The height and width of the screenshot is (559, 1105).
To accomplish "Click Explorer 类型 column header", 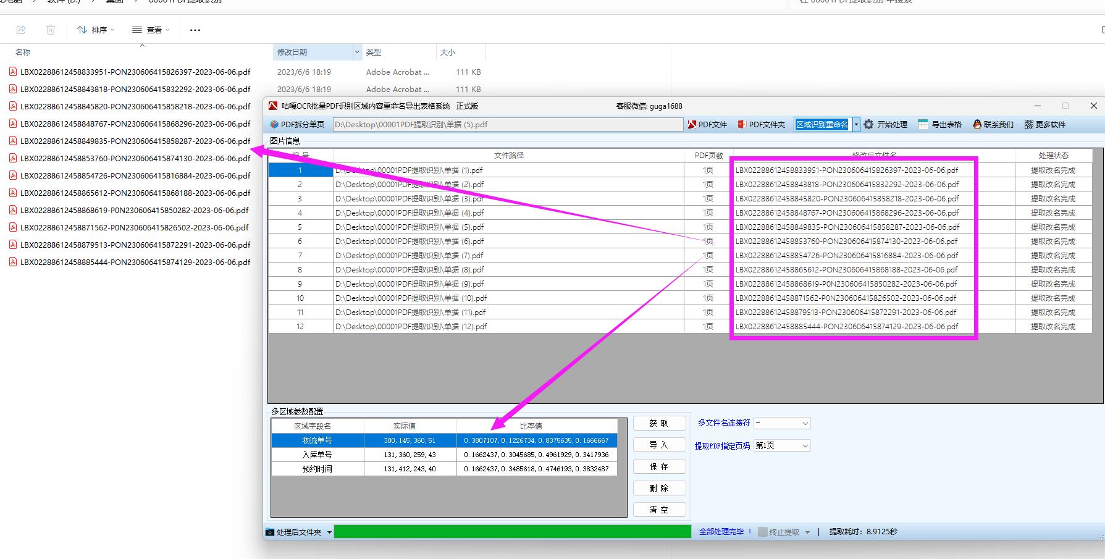I will point(374,53).
